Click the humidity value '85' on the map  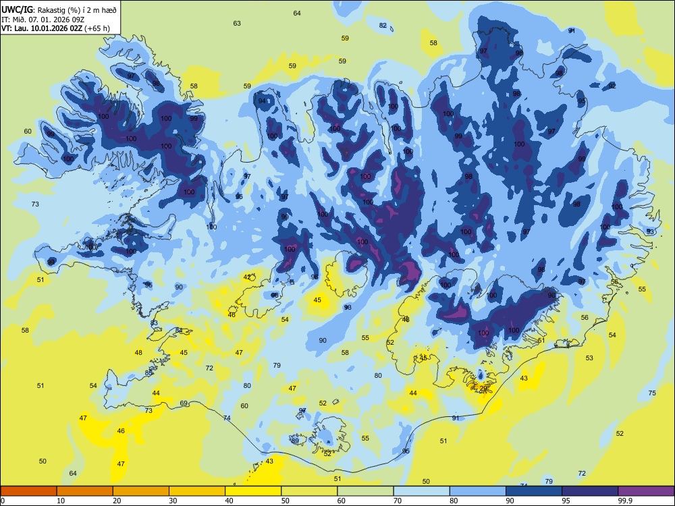(148, 372)
